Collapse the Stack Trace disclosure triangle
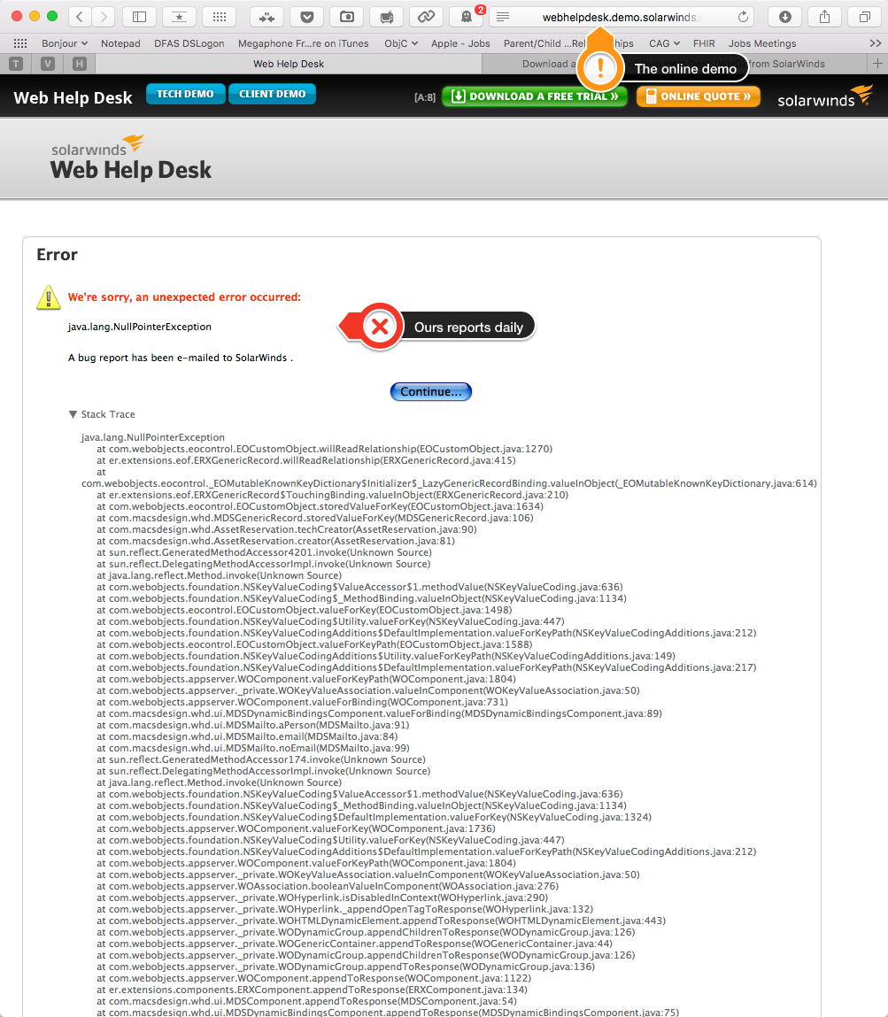This screenshot has height=1017, width=888. (73, 414)
